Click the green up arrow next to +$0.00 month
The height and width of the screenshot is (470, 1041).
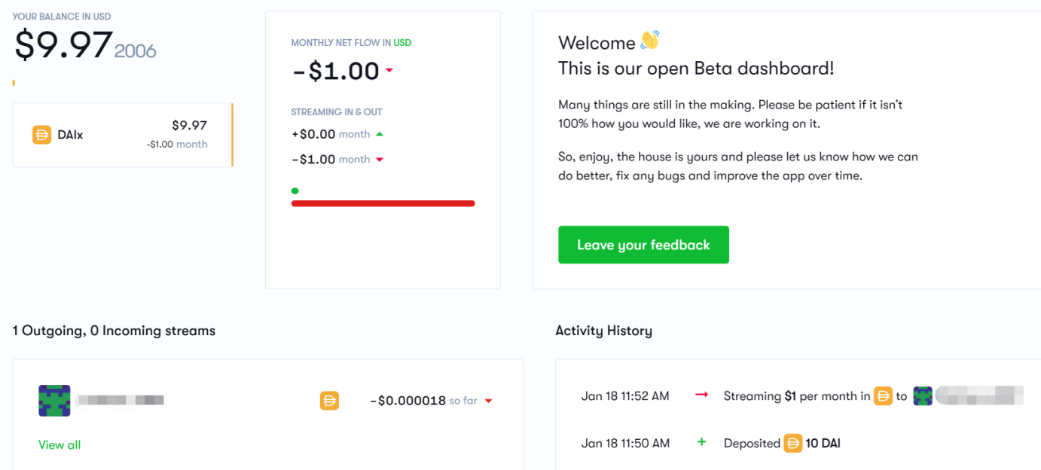point(380,134)
